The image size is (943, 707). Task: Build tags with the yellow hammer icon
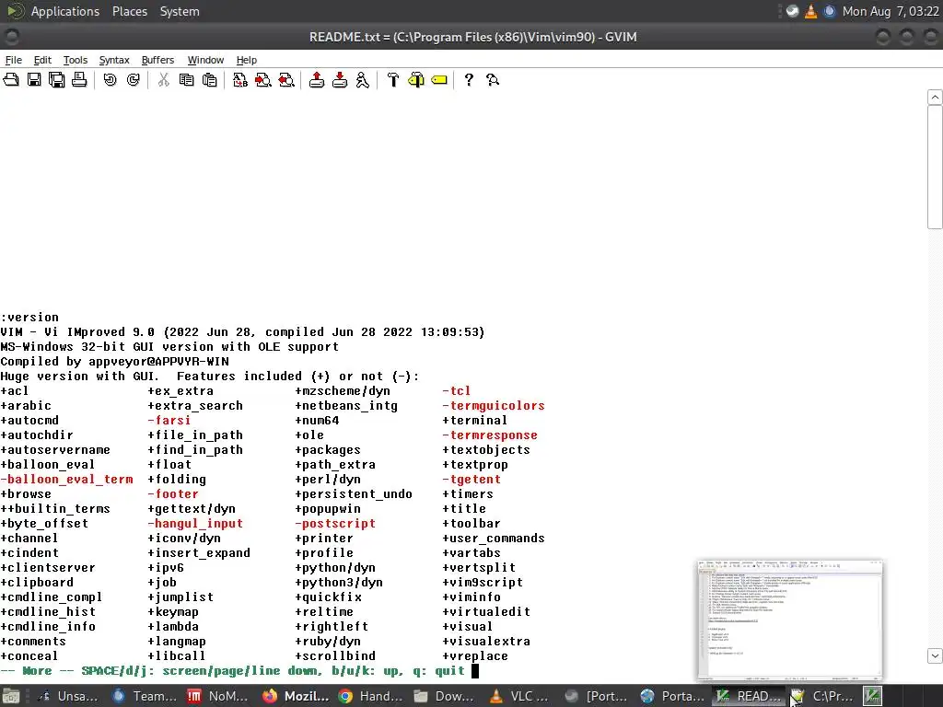[x=416, y=80]
